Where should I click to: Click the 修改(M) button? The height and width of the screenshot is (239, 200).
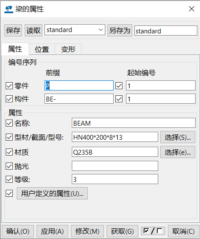point(87,231)
